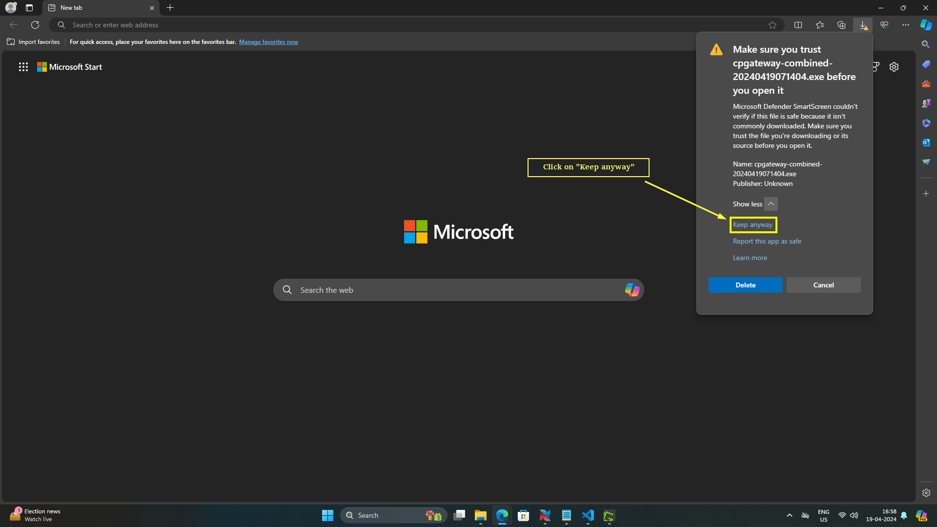Open sidebar Outlook icon
Screen dimensions: 937x527
pos(926,142)
